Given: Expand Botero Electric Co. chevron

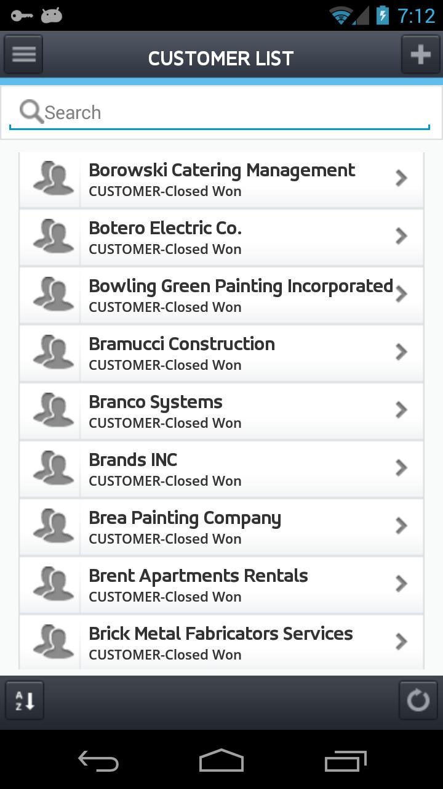Looking at the screenshot, I should 401,236.
